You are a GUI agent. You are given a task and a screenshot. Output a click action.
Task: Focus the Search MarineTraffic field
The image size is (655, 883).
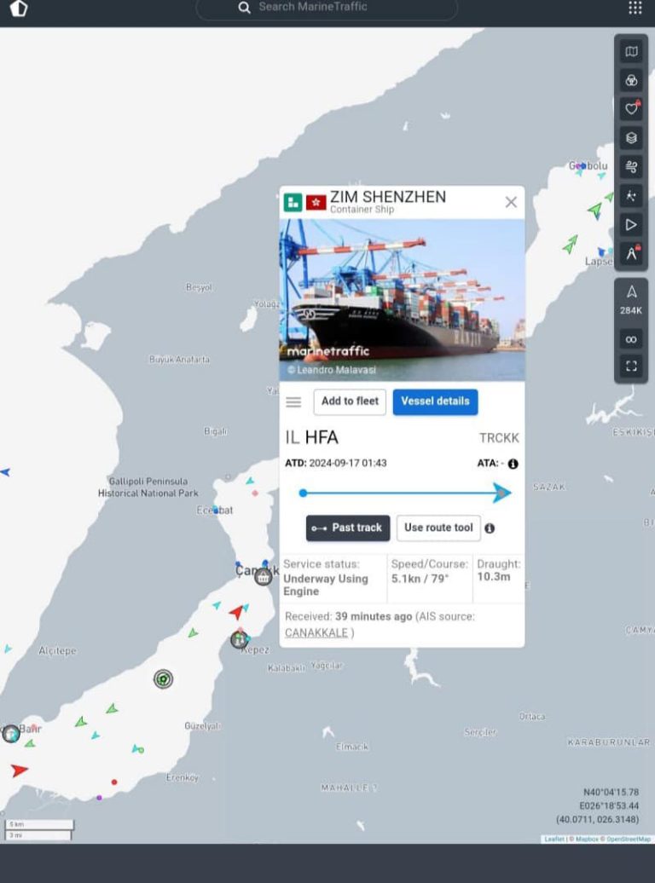click(x=327, y=8)
